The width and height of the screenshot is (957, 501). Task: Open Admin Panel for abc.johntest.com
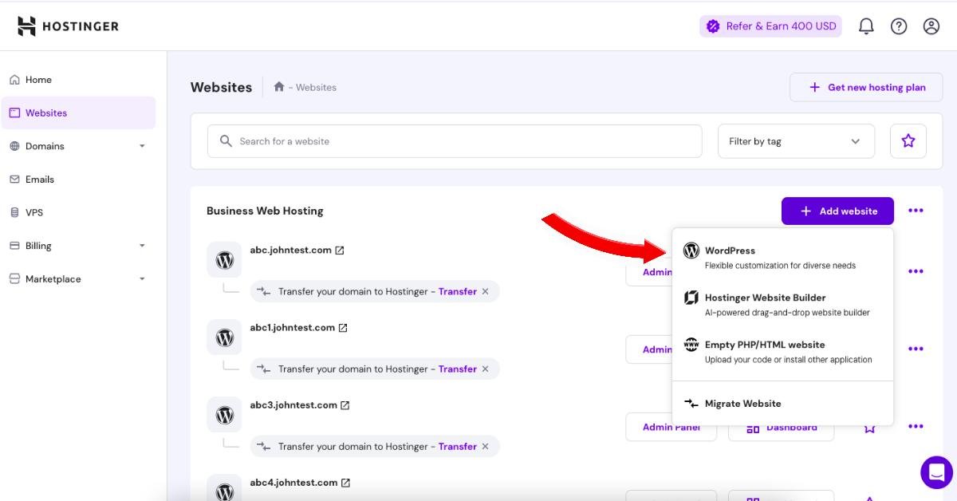pos(649,271)
